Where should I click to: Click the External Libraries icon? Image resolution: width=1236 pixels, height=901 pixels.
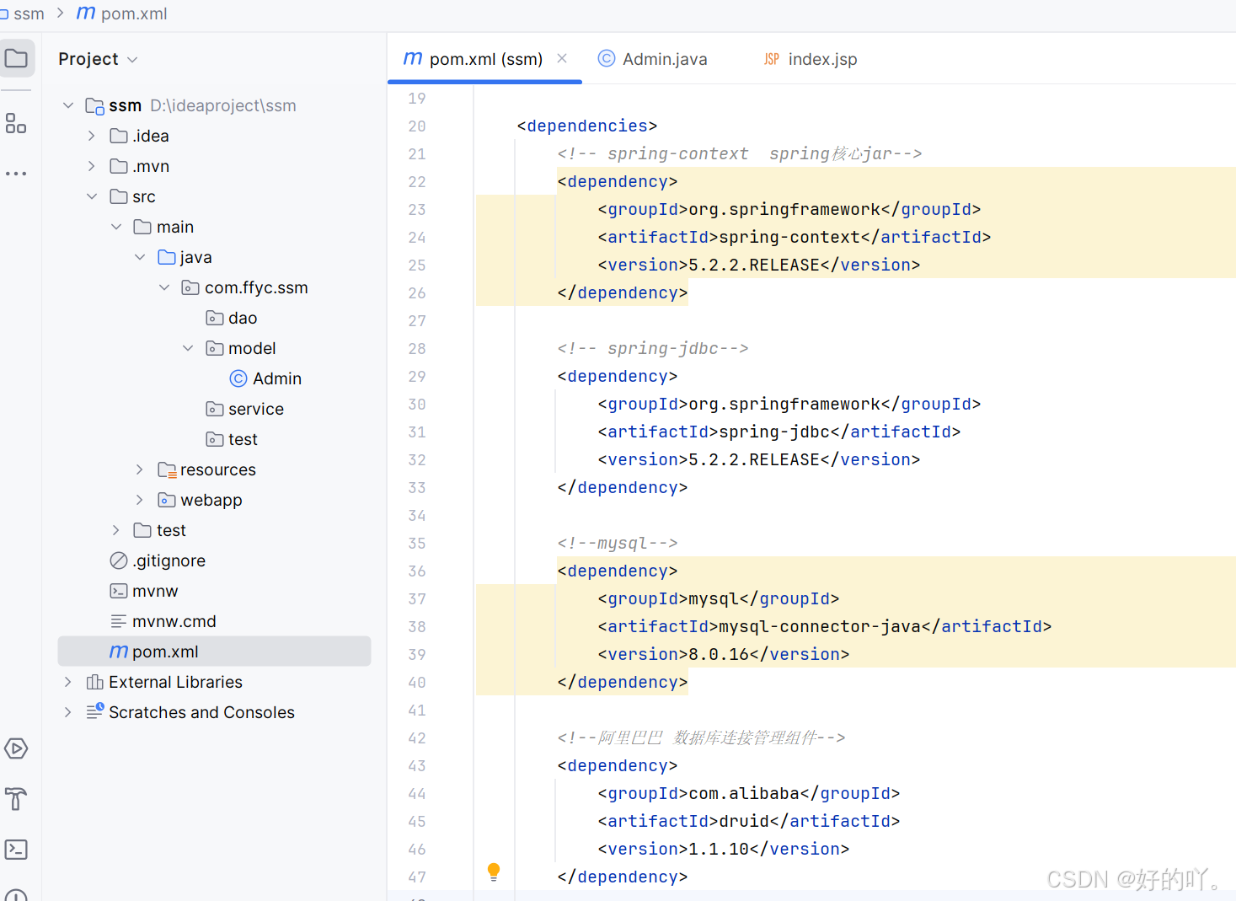coord(94,682)
